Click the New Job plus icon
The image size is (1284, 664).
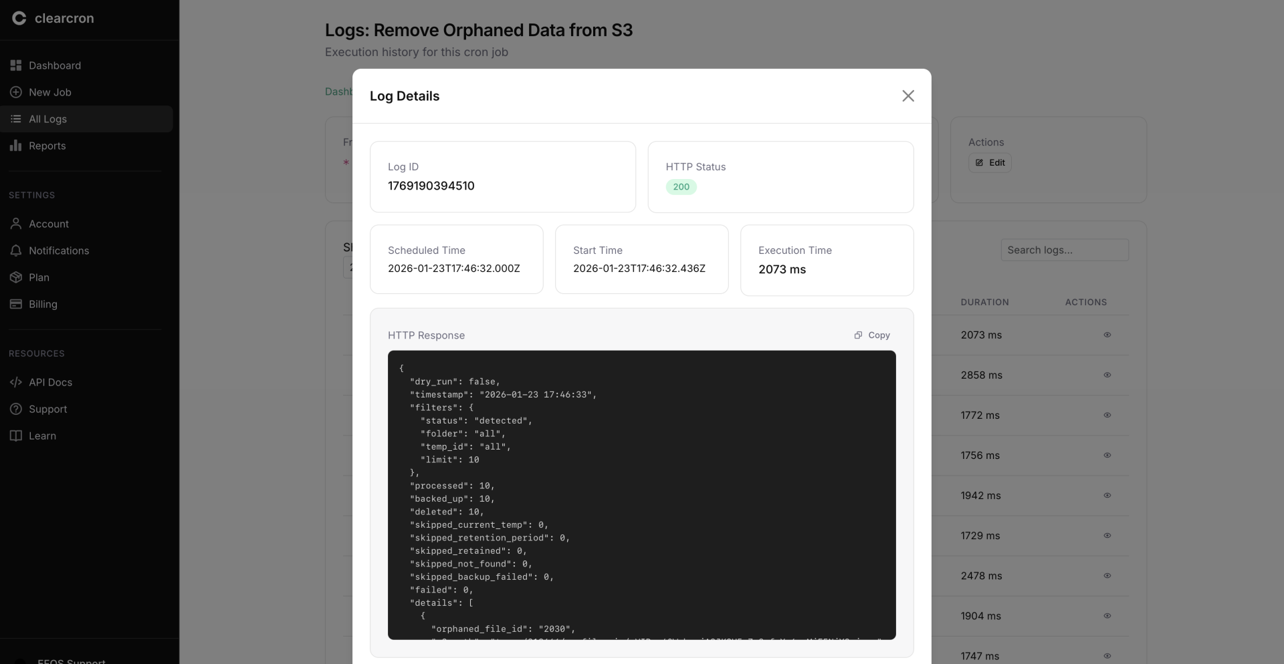(x=16, y=92)
